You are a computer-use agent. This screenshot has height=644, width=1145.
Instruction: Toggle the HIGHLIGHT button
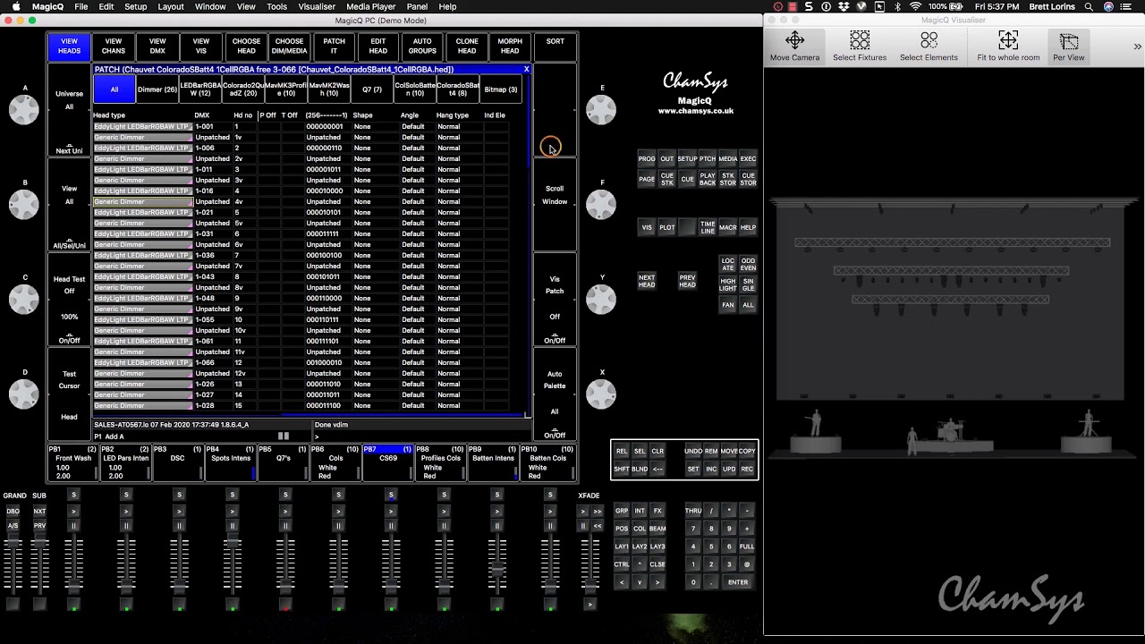pyautogui.click(x=728, y=284)
